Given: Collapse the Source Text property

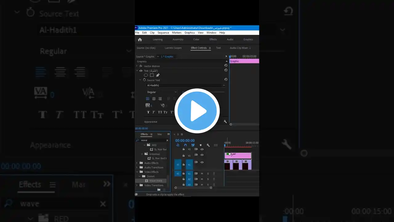Looking at the screenshot, I should tap(140, 80).
